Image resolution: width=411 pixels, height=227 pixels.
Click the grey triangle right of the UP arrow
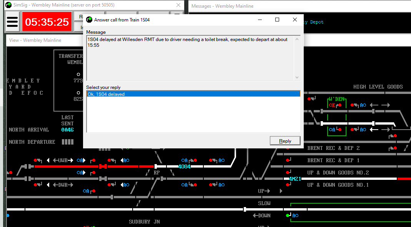281,191
